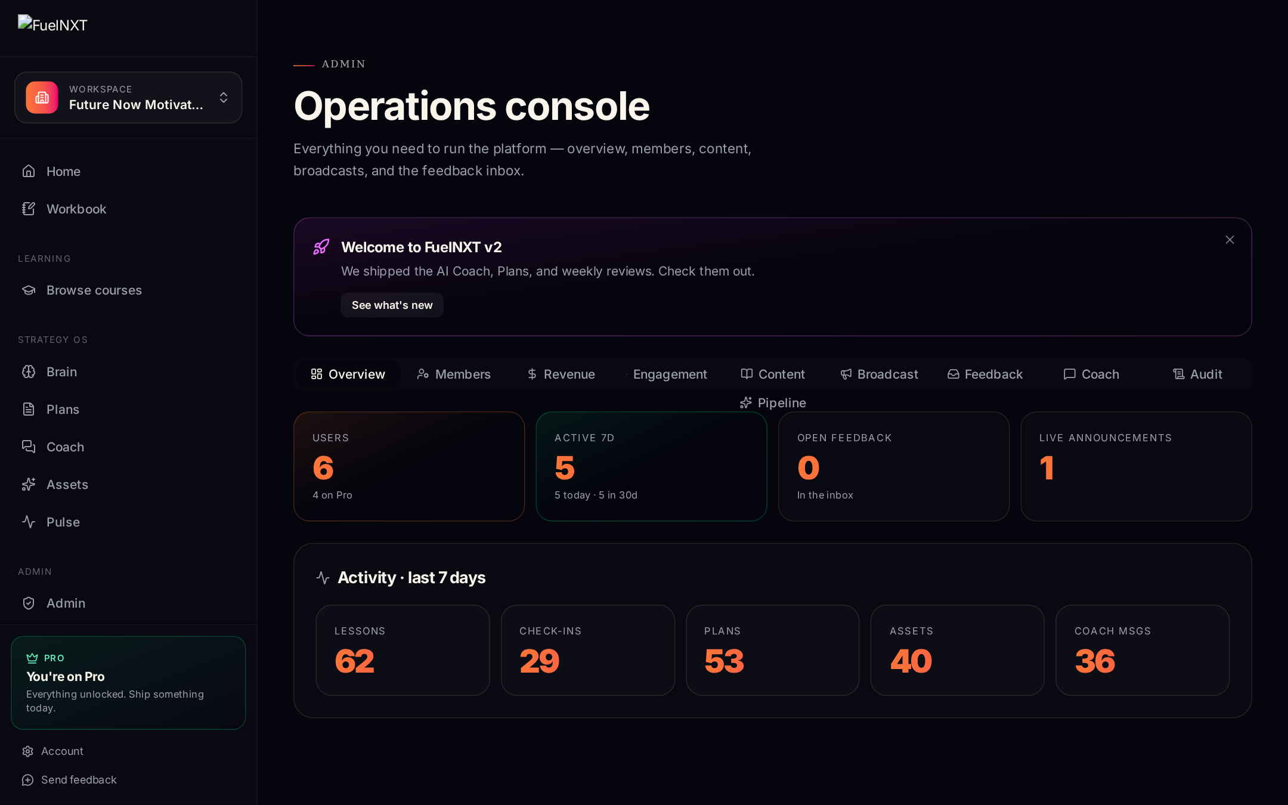The image size is (1288, 805).
Task: Open Pulse in the sidebar
Action: (x=128, y=522)
